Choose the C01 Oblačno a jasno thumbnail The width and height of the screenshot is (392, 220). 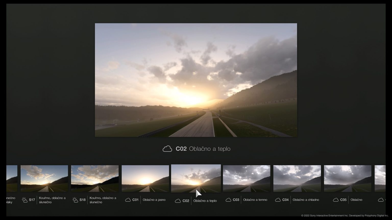(145, 178)
